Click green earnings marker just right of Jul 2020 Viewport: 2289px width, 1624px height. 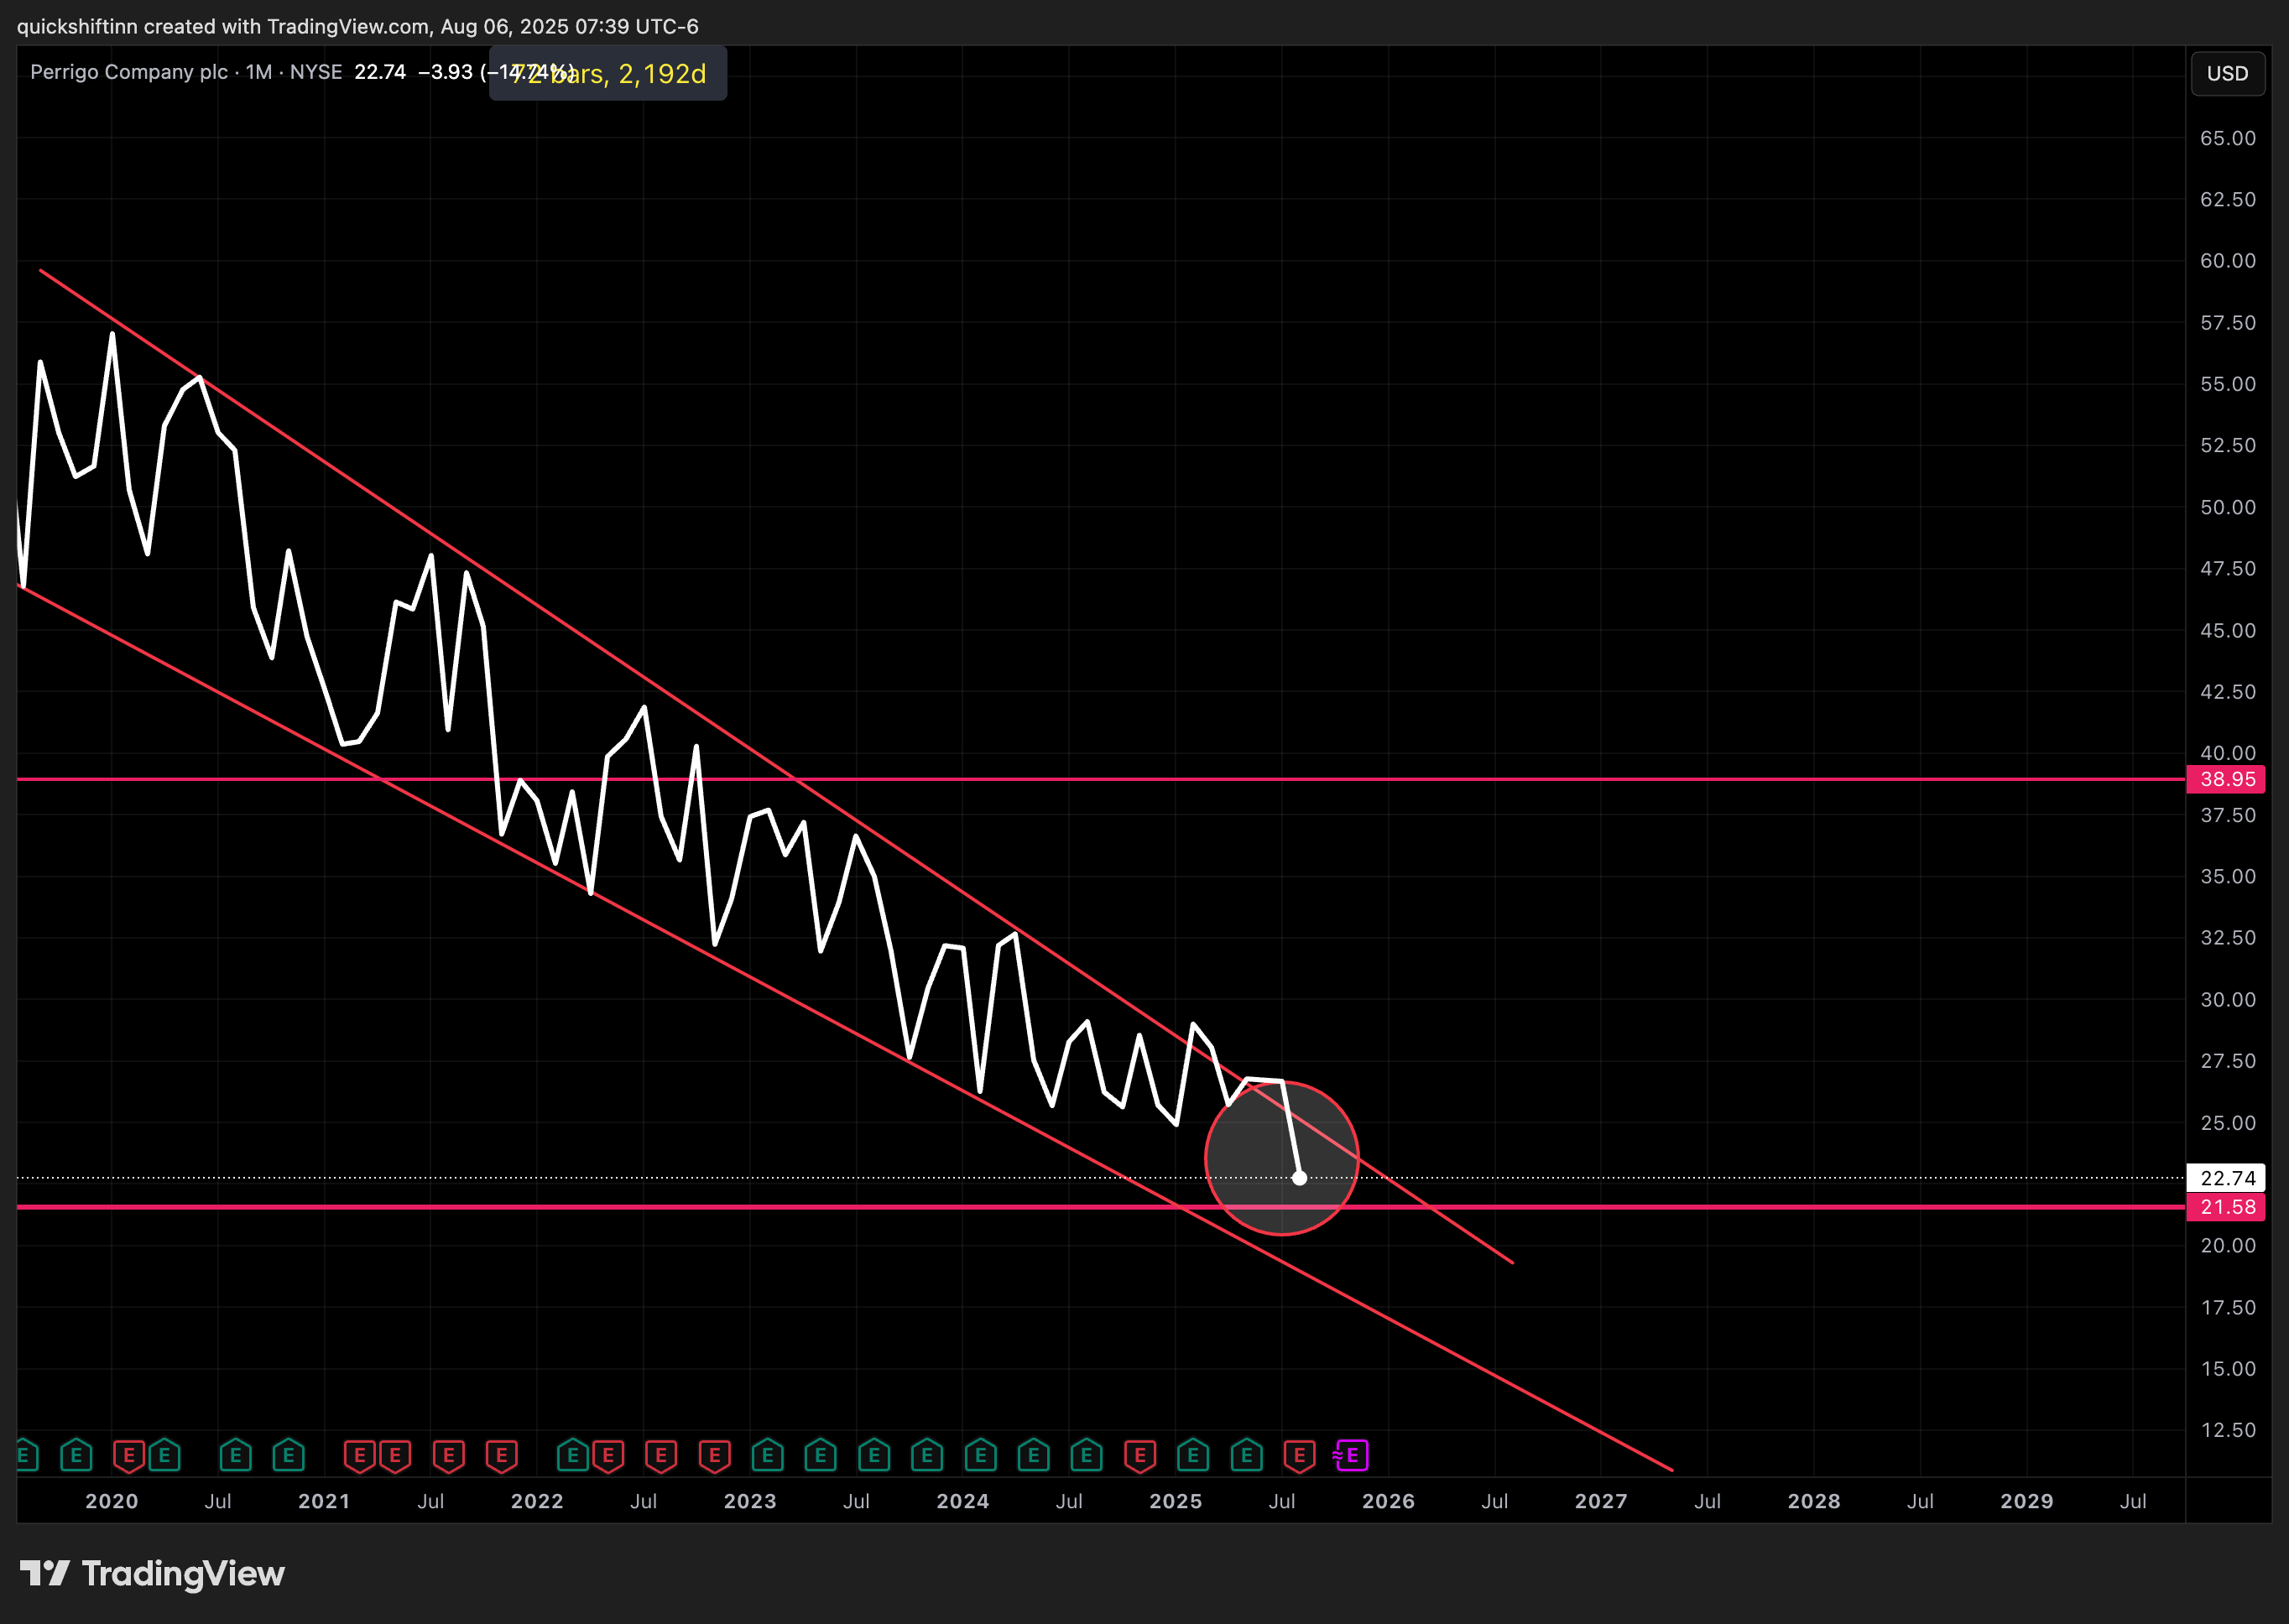pos(235,1455)
